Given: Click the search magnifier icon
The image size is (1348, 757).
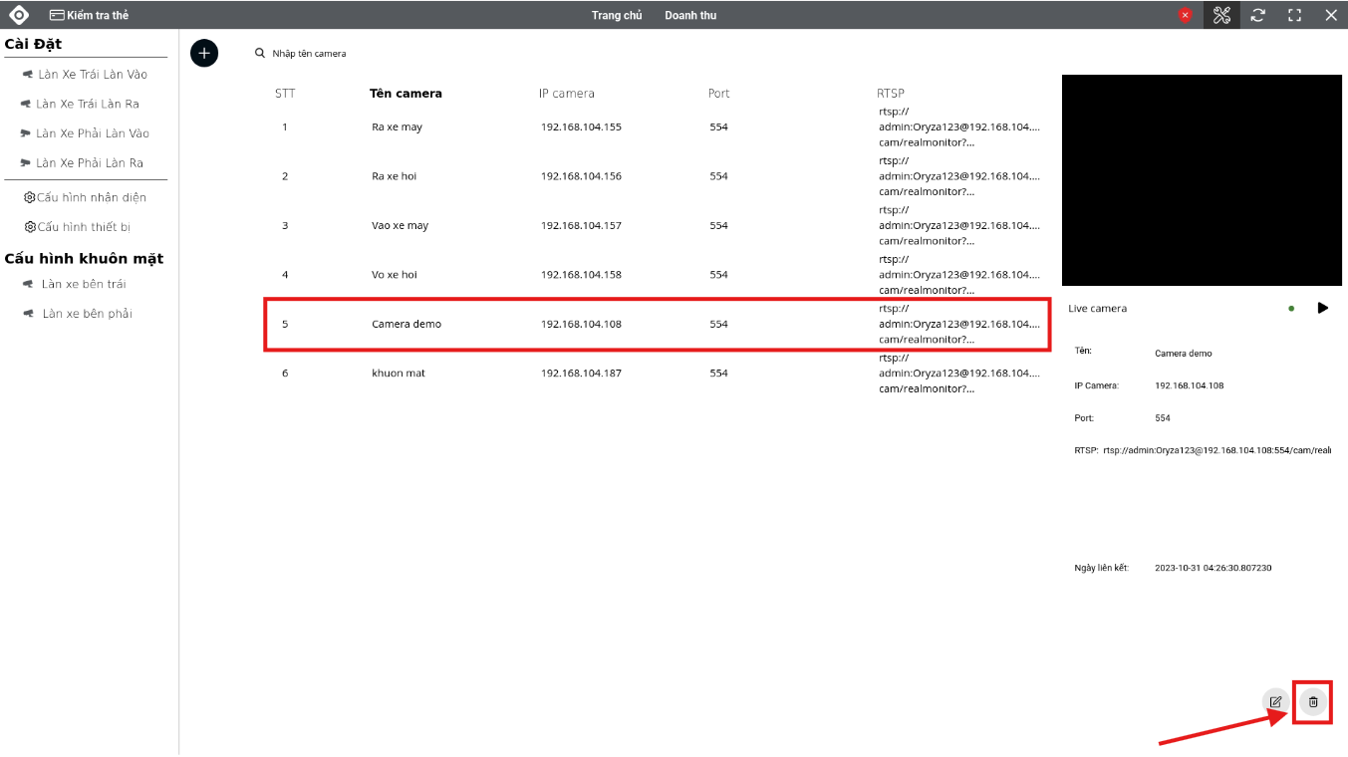Looking at the screenshot, I should [260, 53].
